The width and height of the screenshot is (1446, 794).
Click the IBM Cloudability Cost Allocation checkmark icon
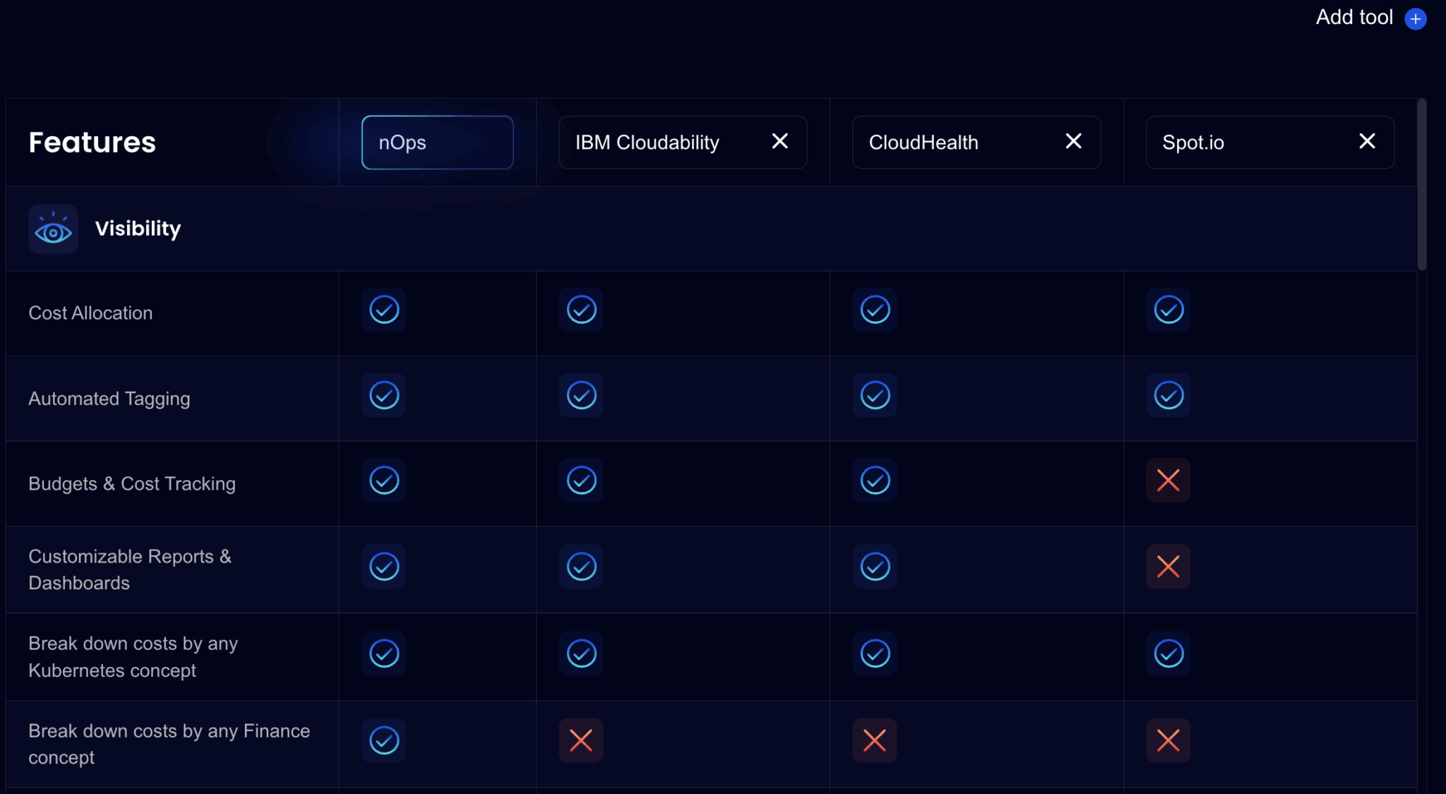(580, 309)
